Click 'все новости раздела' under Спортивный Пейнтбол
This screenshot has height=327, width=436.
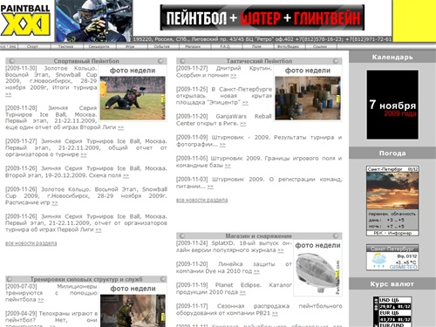(31, 243)
